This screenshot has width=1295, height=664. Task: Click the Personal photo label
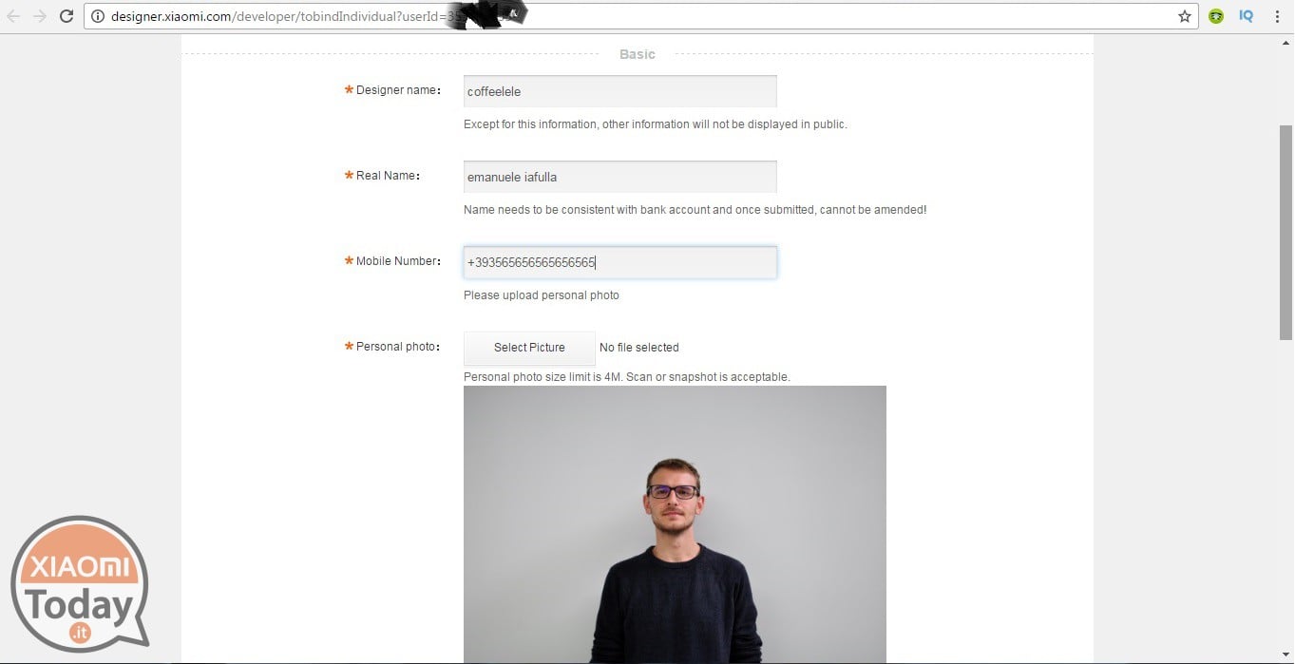397,347
